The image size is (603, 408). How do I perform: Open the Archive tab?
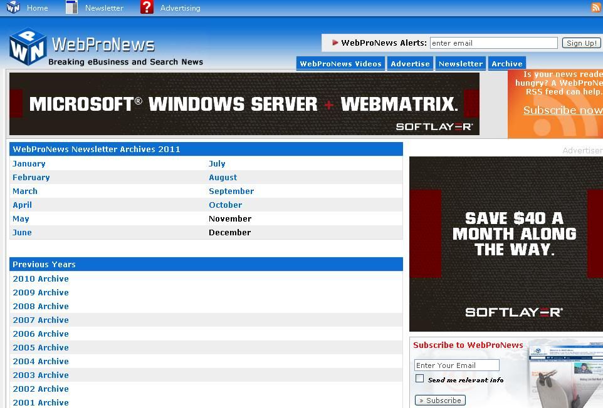(507, 64)
